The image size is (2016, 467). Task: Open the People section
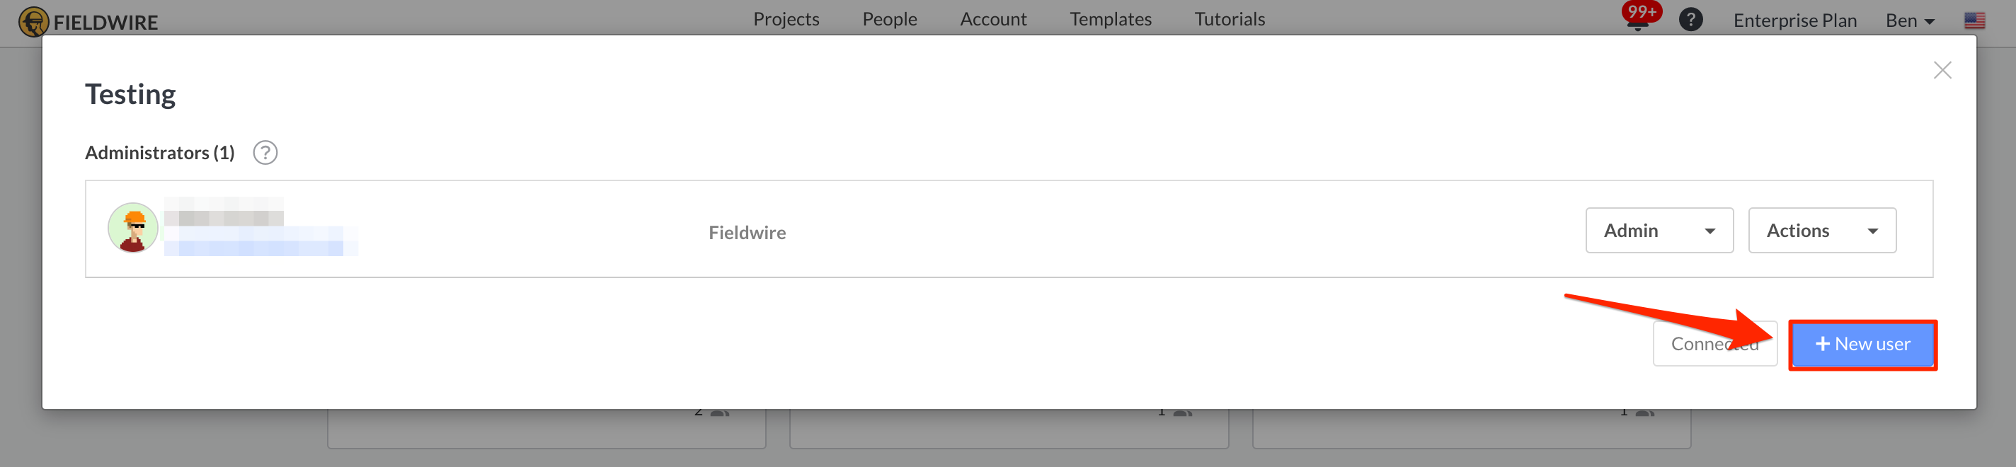tap(889, 19)
